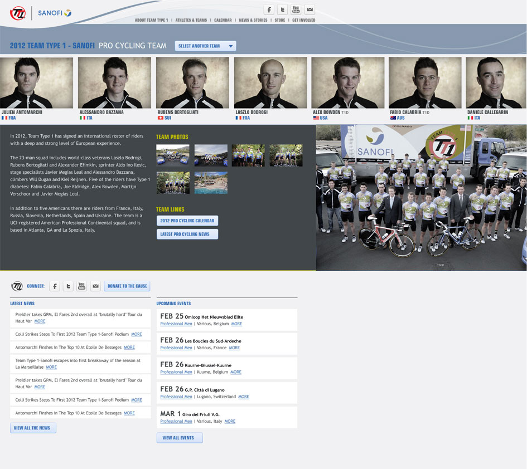Select Alessandro Bazzana rider photo

pos(115,82)
